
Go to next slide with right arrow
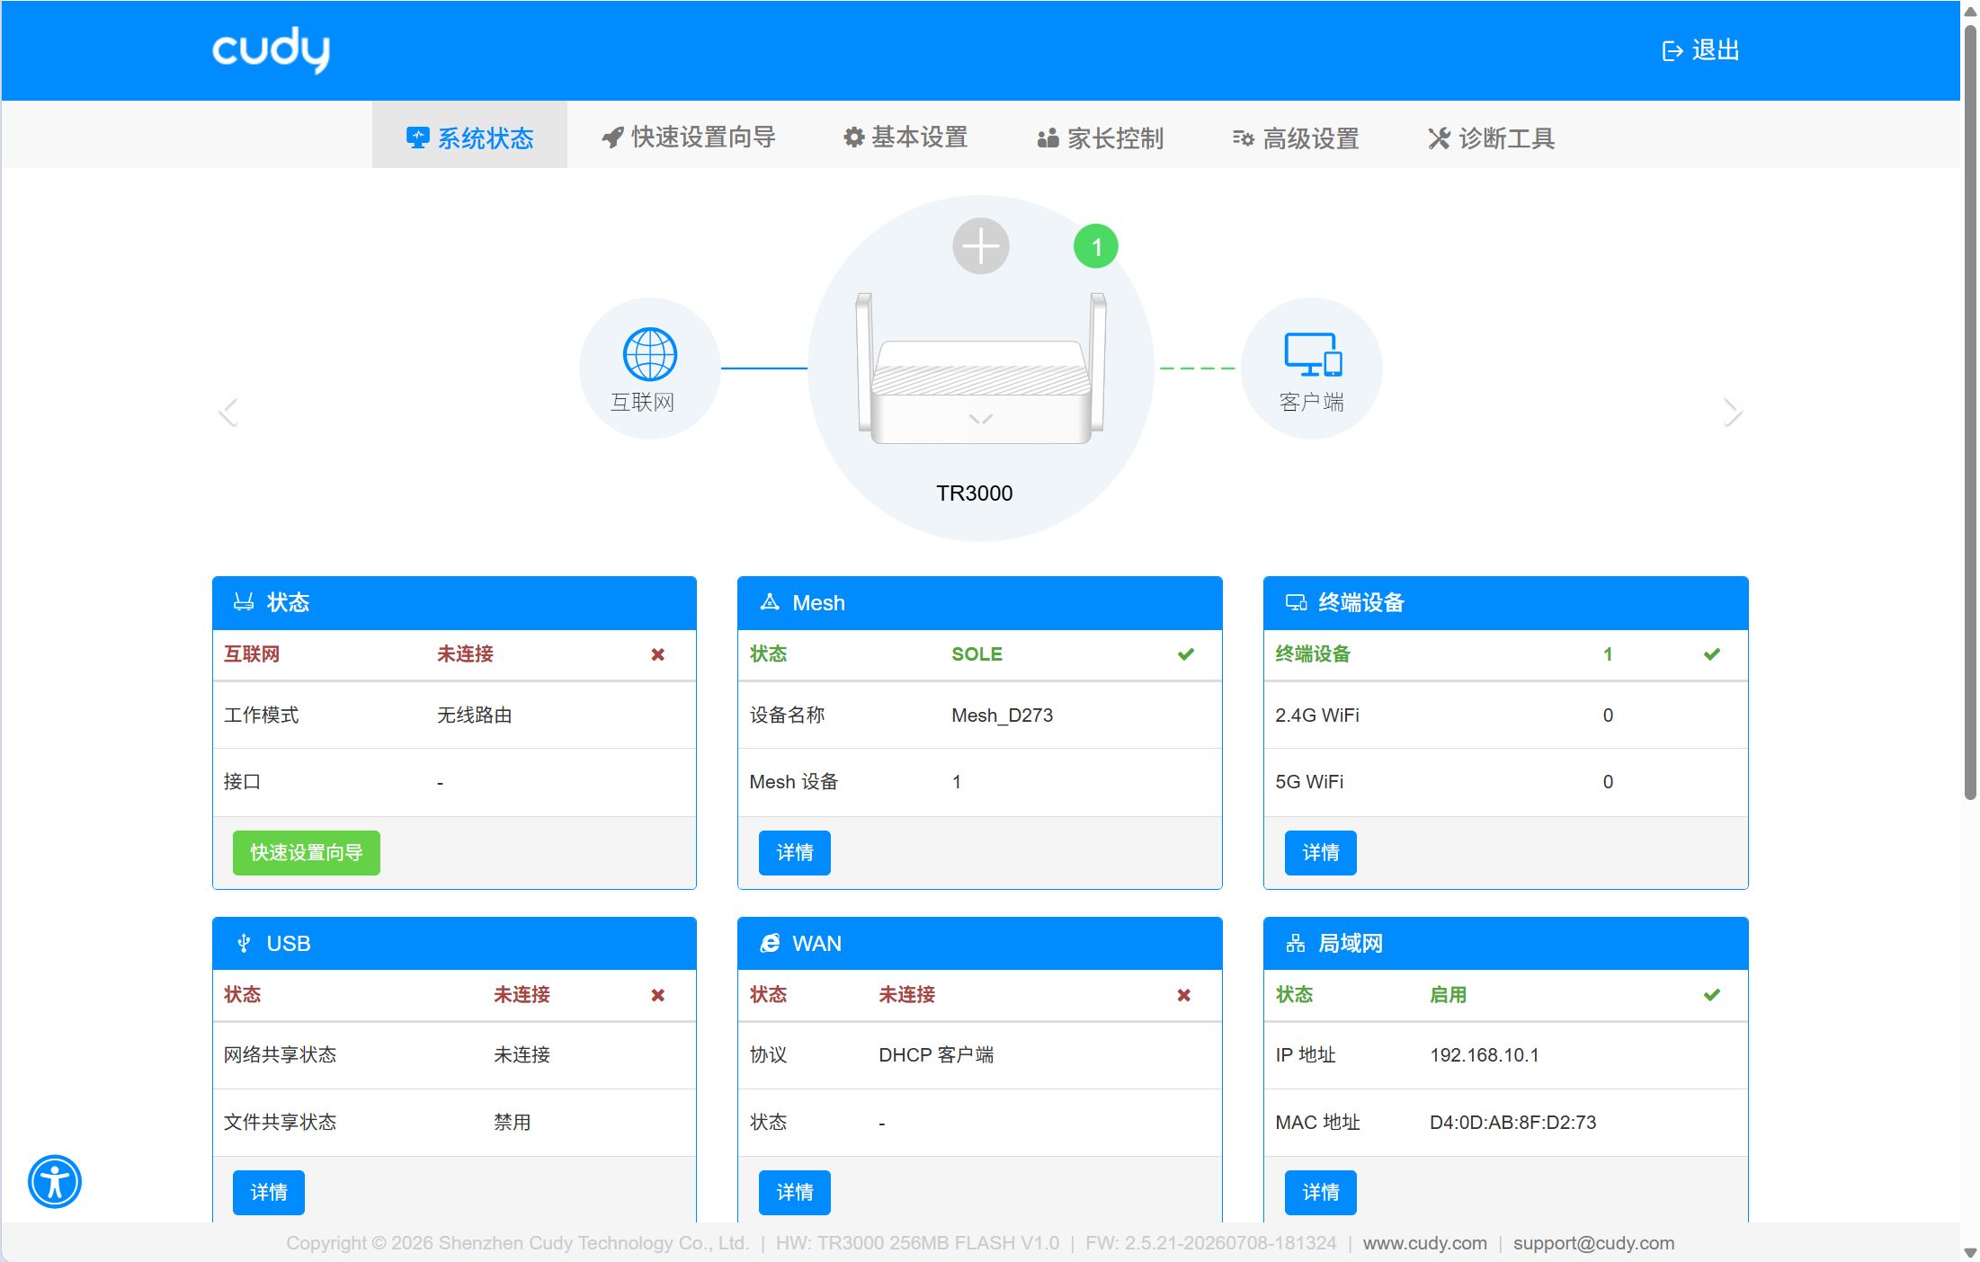(1733, 412)
